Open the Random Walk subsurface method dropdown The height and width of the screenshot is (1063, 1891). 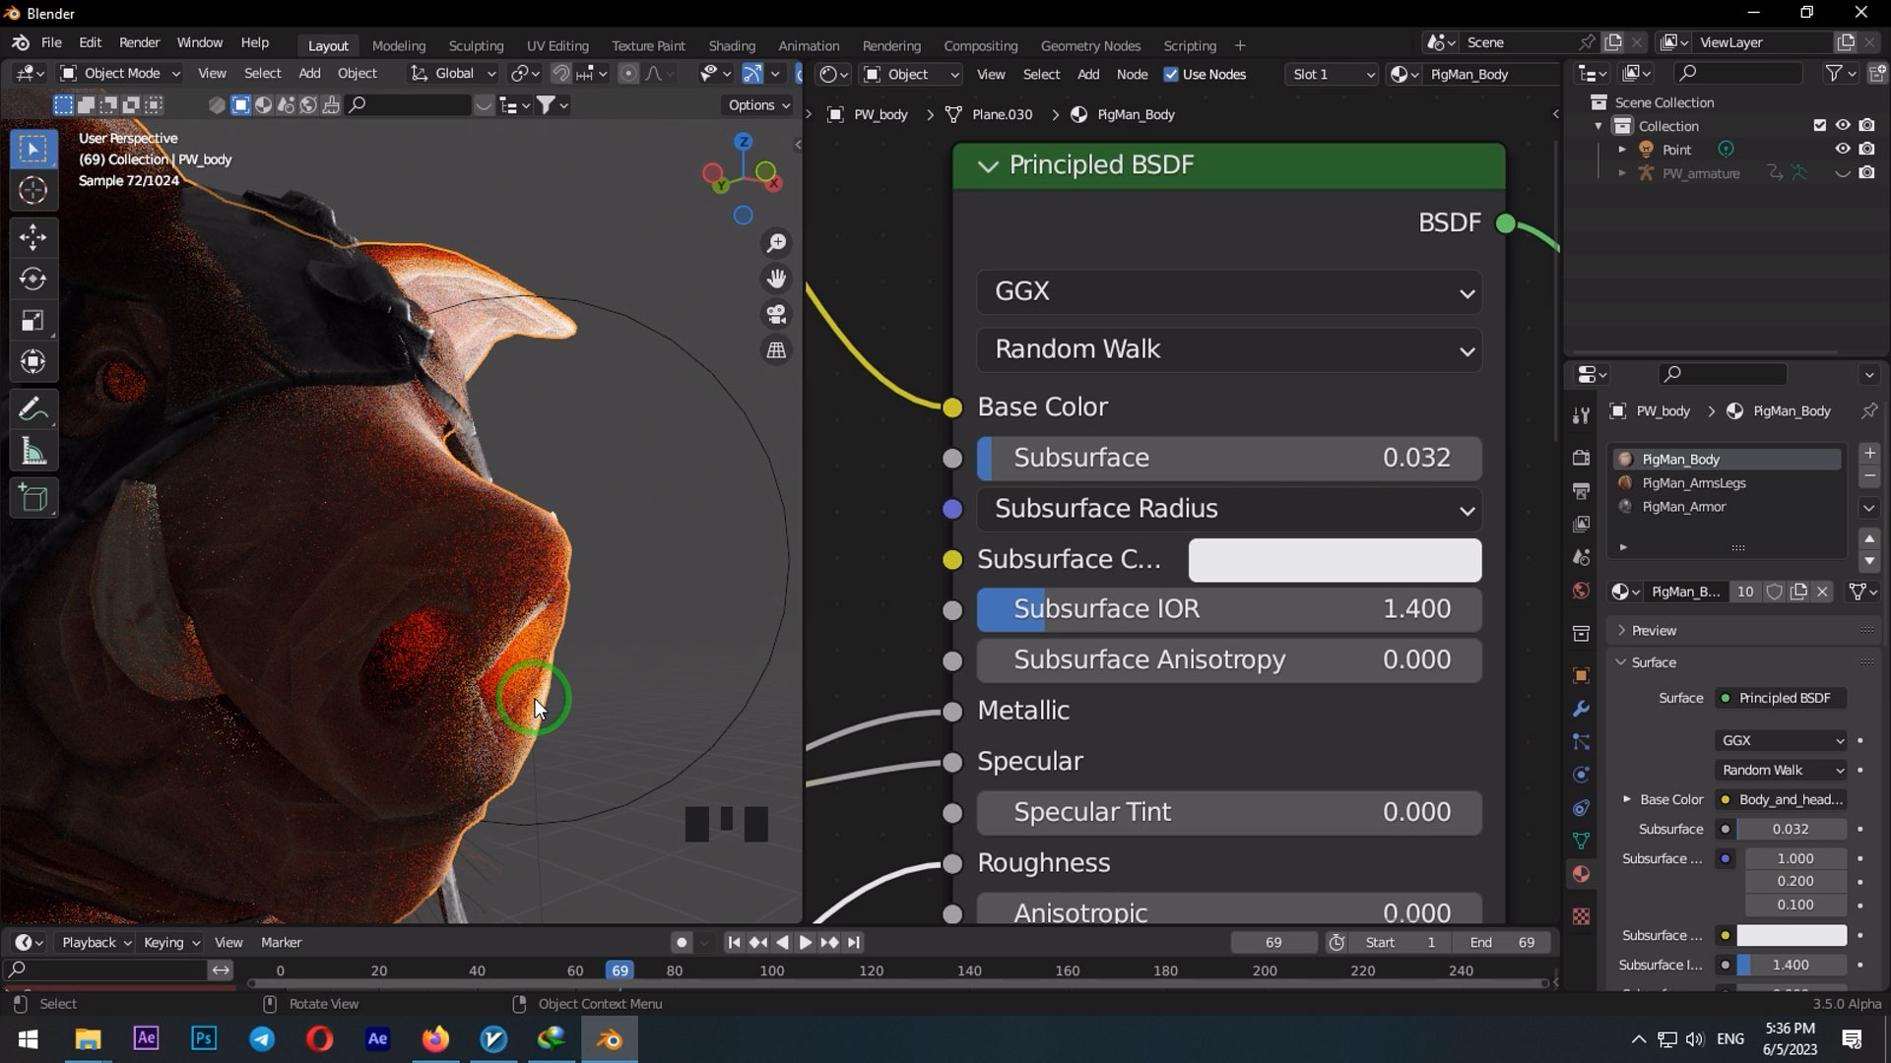pos(1228,349)
